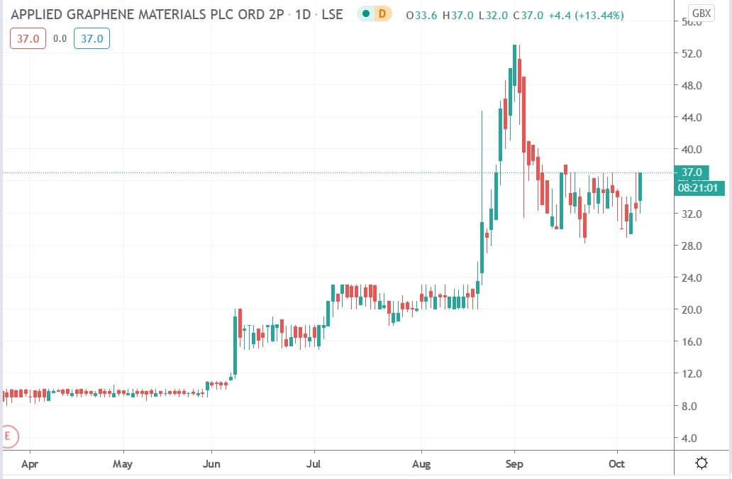The image size is (732, 479).
Task: Open chart settings gear icon
Action: [x=701, y=463]
